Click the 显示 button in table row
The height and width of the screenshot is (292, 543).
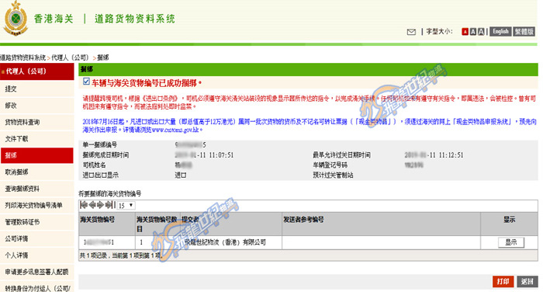point(510,242)
